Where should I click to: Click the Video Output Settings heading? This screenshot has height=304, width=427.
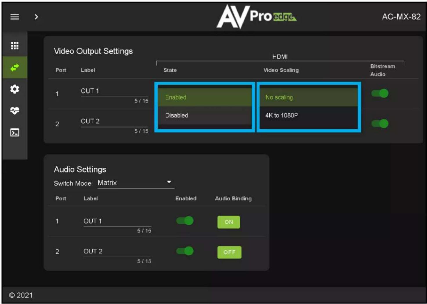coord(93,51)
